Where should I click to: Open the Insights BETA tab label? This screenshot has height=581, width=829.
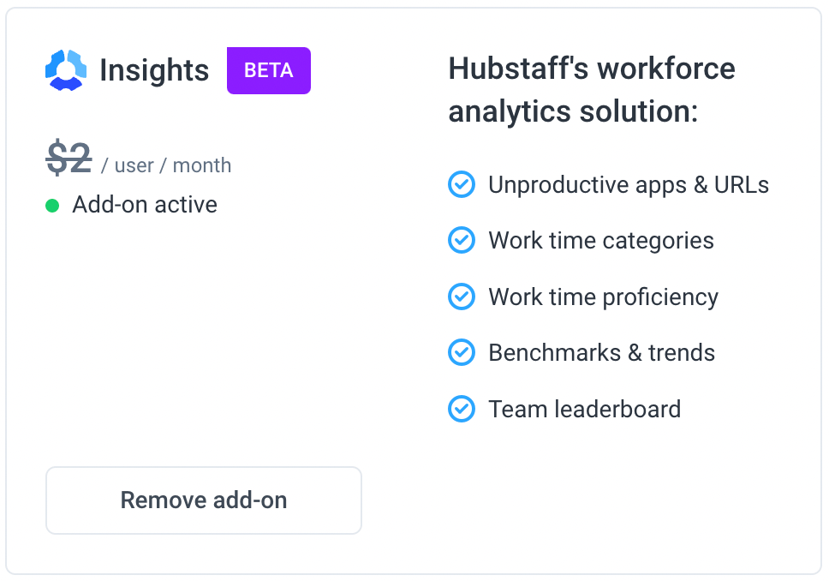268,70
